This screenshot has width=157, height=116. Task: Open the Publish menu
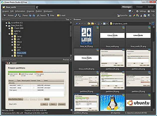39,11
